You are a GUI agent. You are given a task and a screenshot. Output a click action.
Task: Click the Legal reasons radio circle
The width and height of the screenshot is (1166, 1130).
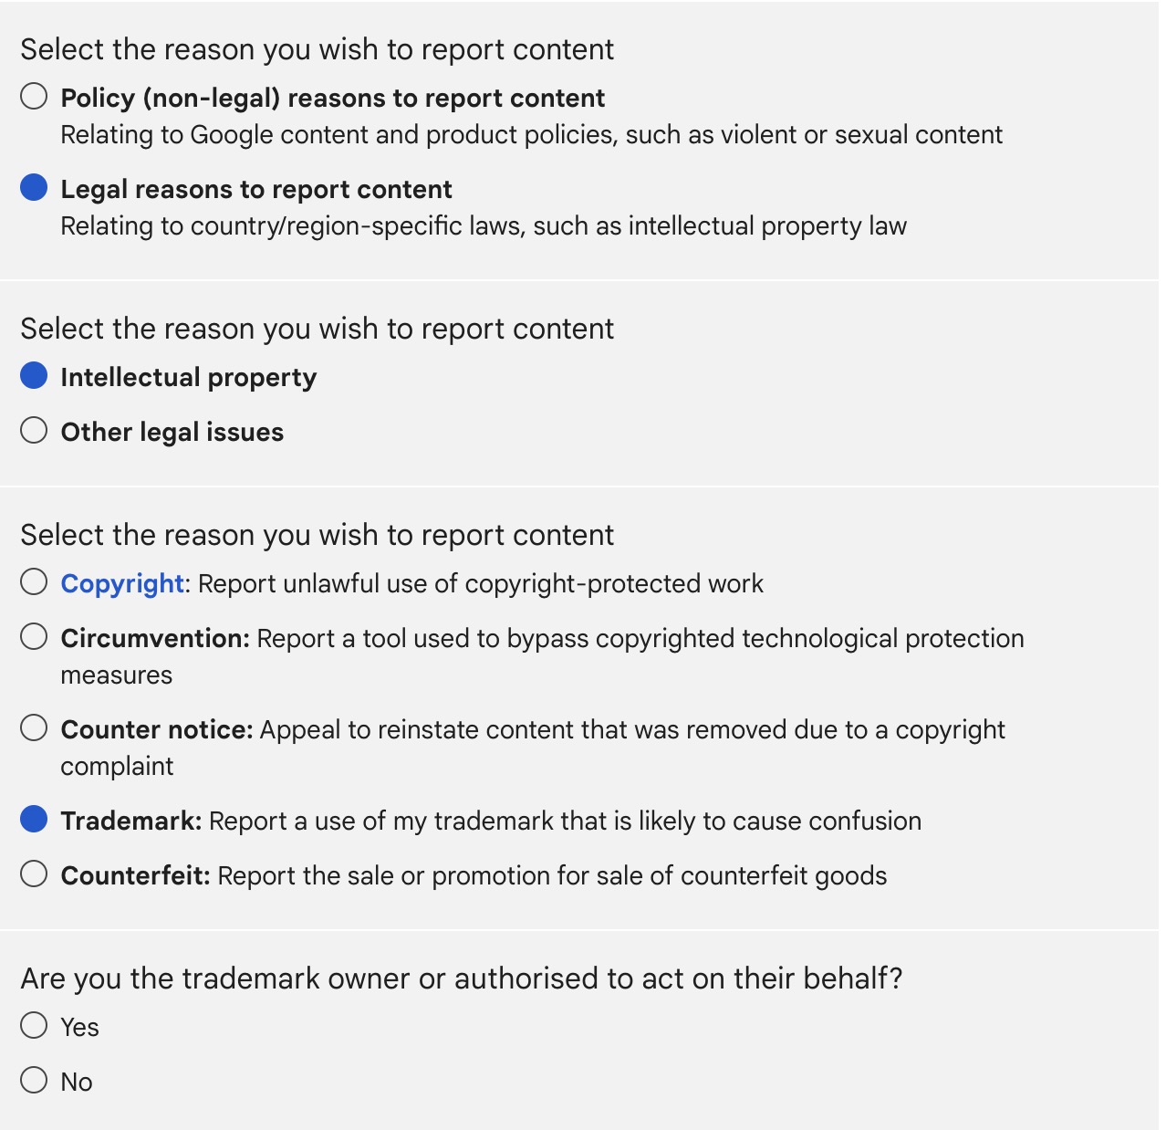pos(34,188)
